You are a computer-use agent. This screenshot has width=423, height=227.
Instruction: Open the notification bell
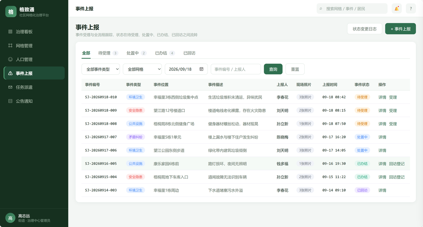tap(397, 9)
